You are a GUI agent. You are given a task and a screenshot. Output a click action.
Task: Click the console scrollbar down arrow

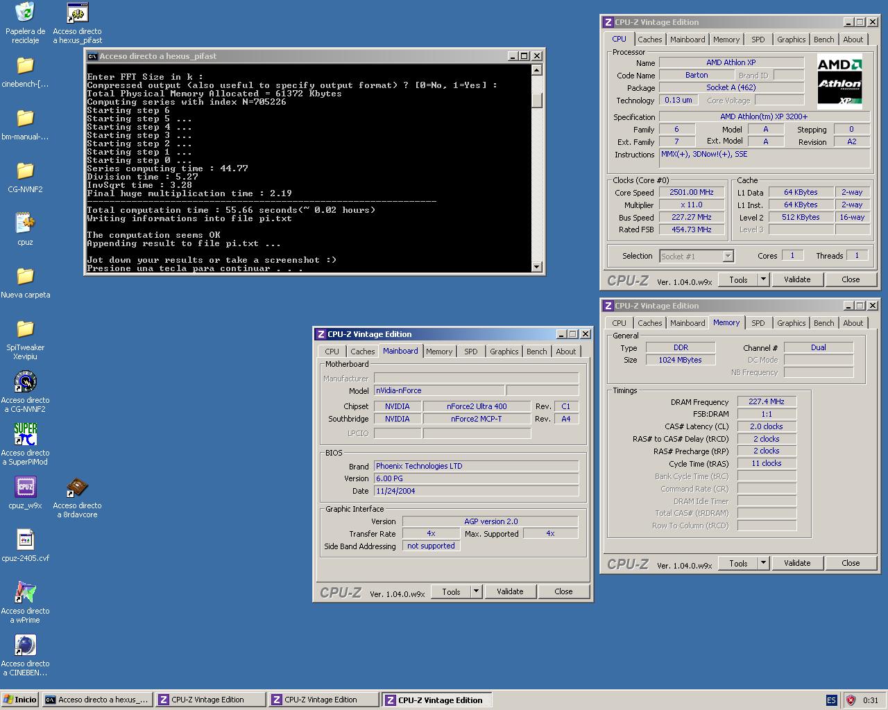[537, 267]
